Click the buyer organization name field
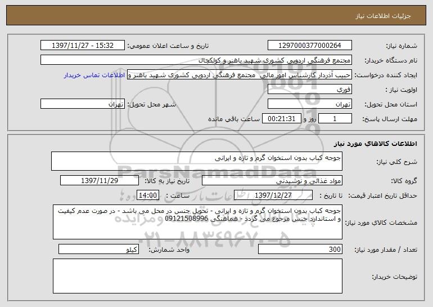This screenshot has width=433, height=307. [x=196, y=60]
